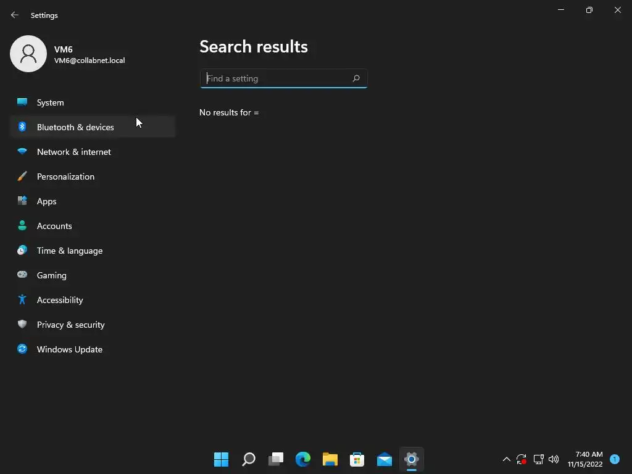Viewport: 632px width, 474px height.
Task: Click the green Accounts person icon
Action: 22,225
